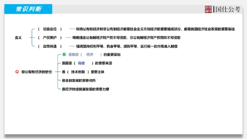
Task: Click the text starting with 强调坚持权利平等
Action: [x=127, y=46]
